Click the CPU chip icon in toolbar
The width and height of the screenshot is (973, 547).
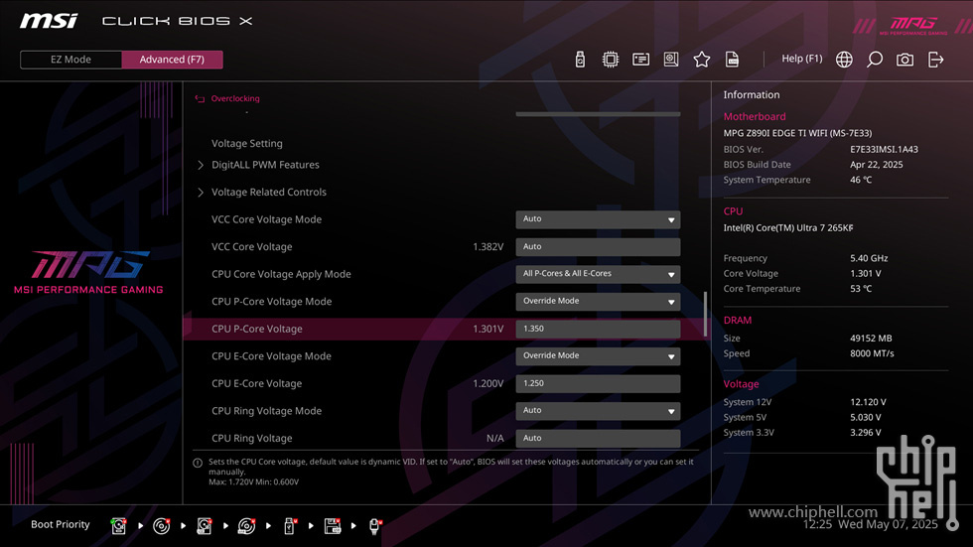click(610, 59)
